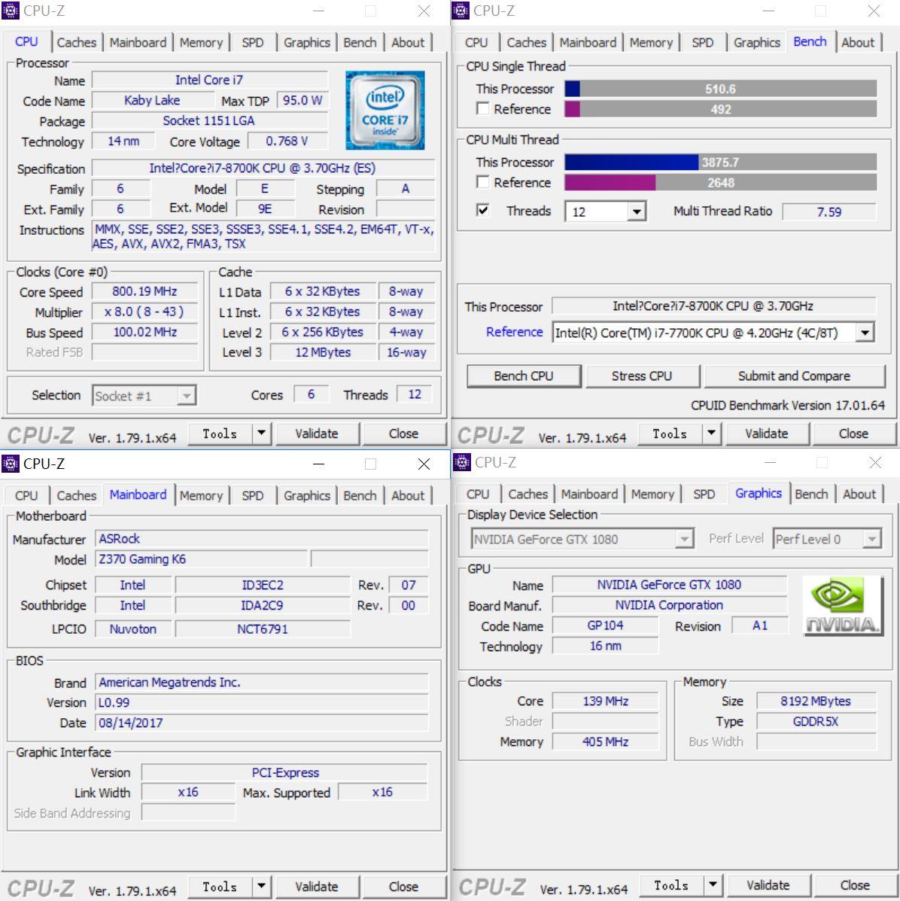Click the CPU-Z app icon in the Graphics window title bar

462,462
